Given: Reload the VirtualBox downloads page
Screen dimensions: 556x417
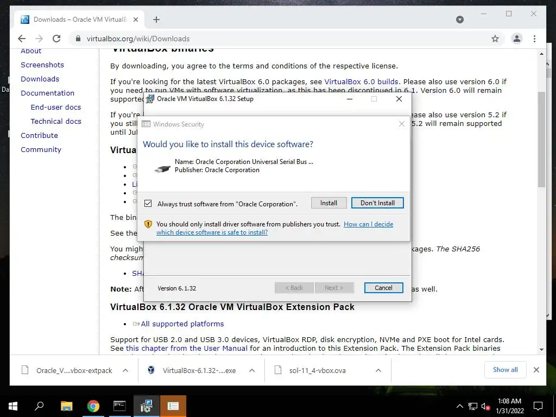Looking at the screenshot, I should (x=56, y=39).
